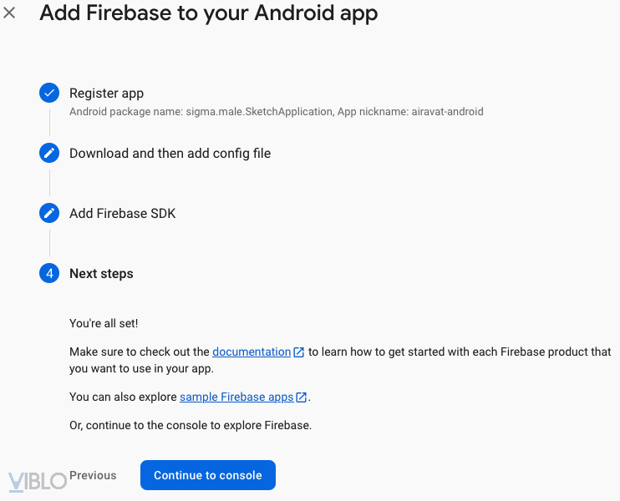The image size is (620, 501).
Task: Expand the Register app step
Action: tap(107, 94)
